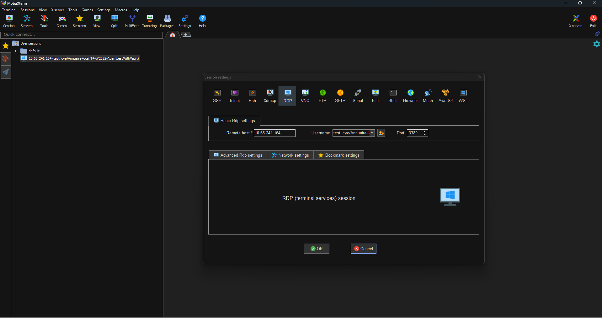Switch to the Network settings tab
Screen dimensions: 602x318
290,155
